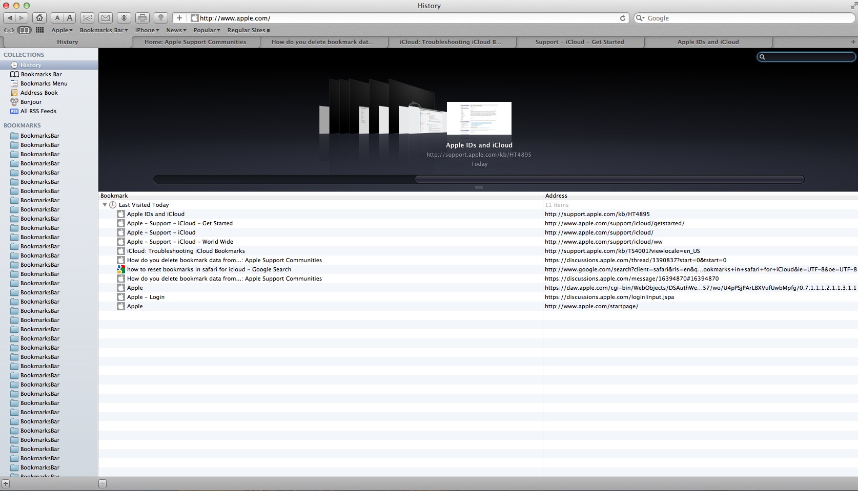Click the Bonjour icon in Collections
Image resolution: width=858 pixels, height=491 pixels.
[14, 102]
